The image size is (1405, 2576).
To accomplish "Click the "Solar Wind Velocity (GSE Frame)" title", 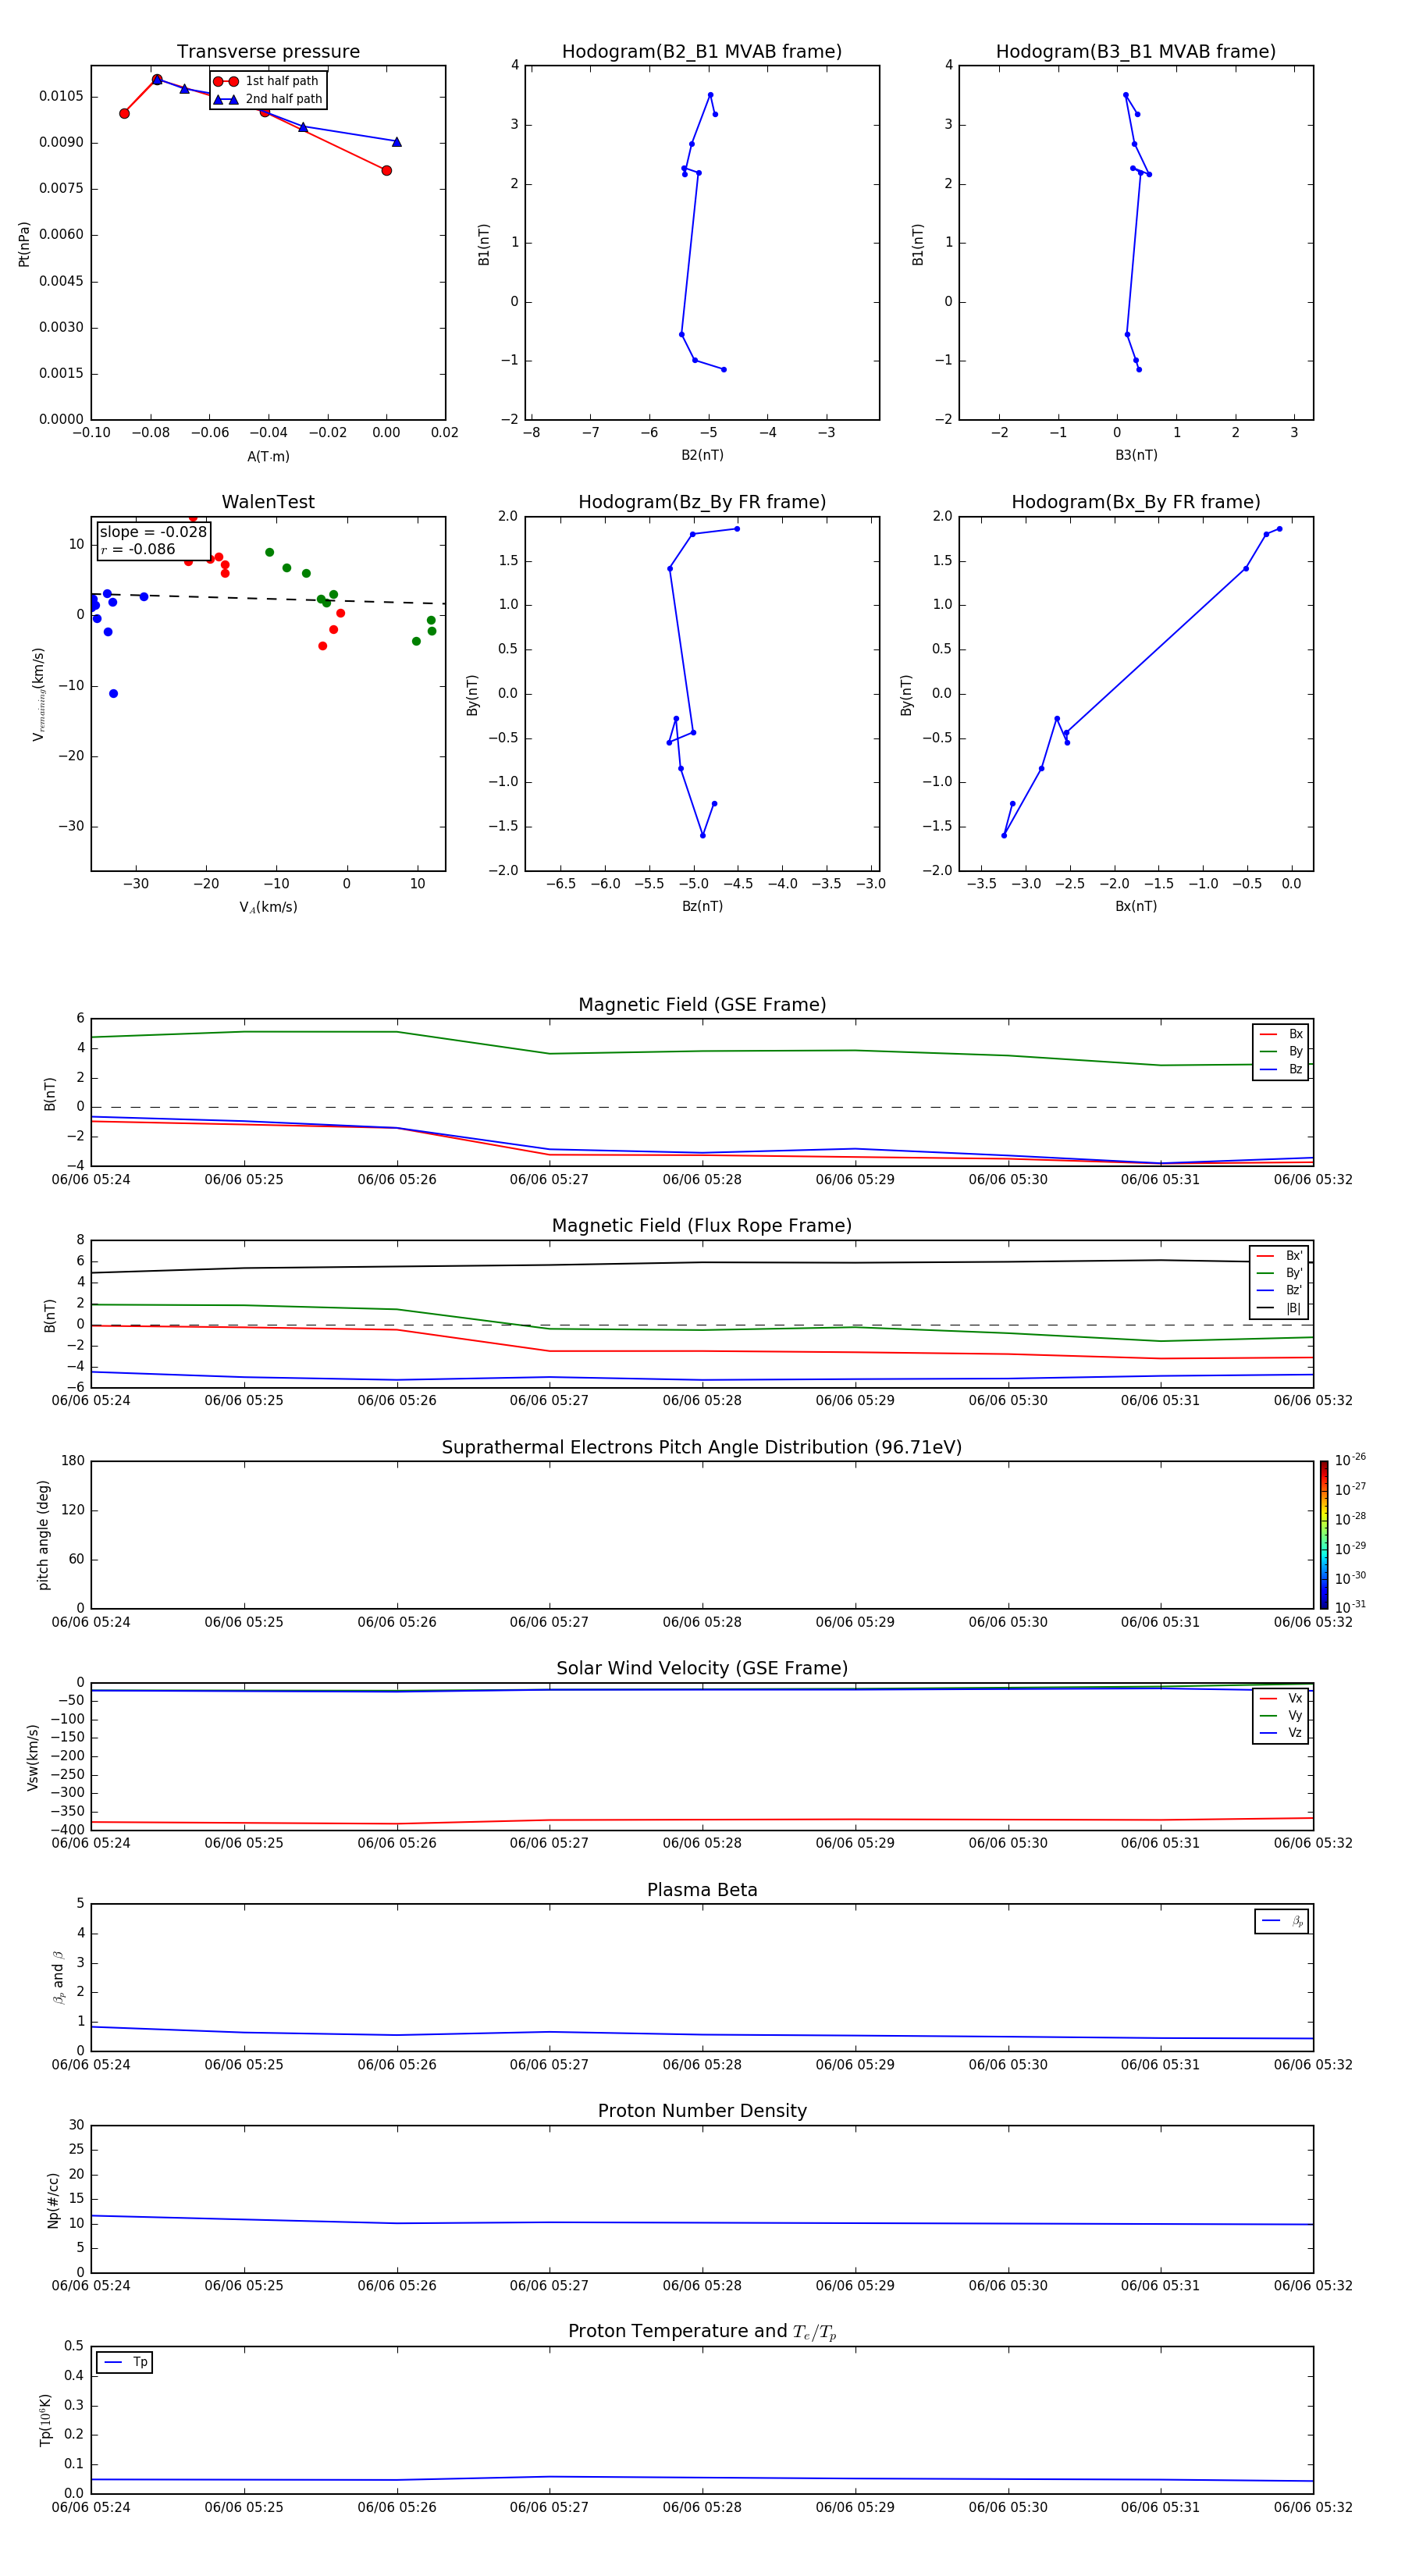I will click(702, 1669).
